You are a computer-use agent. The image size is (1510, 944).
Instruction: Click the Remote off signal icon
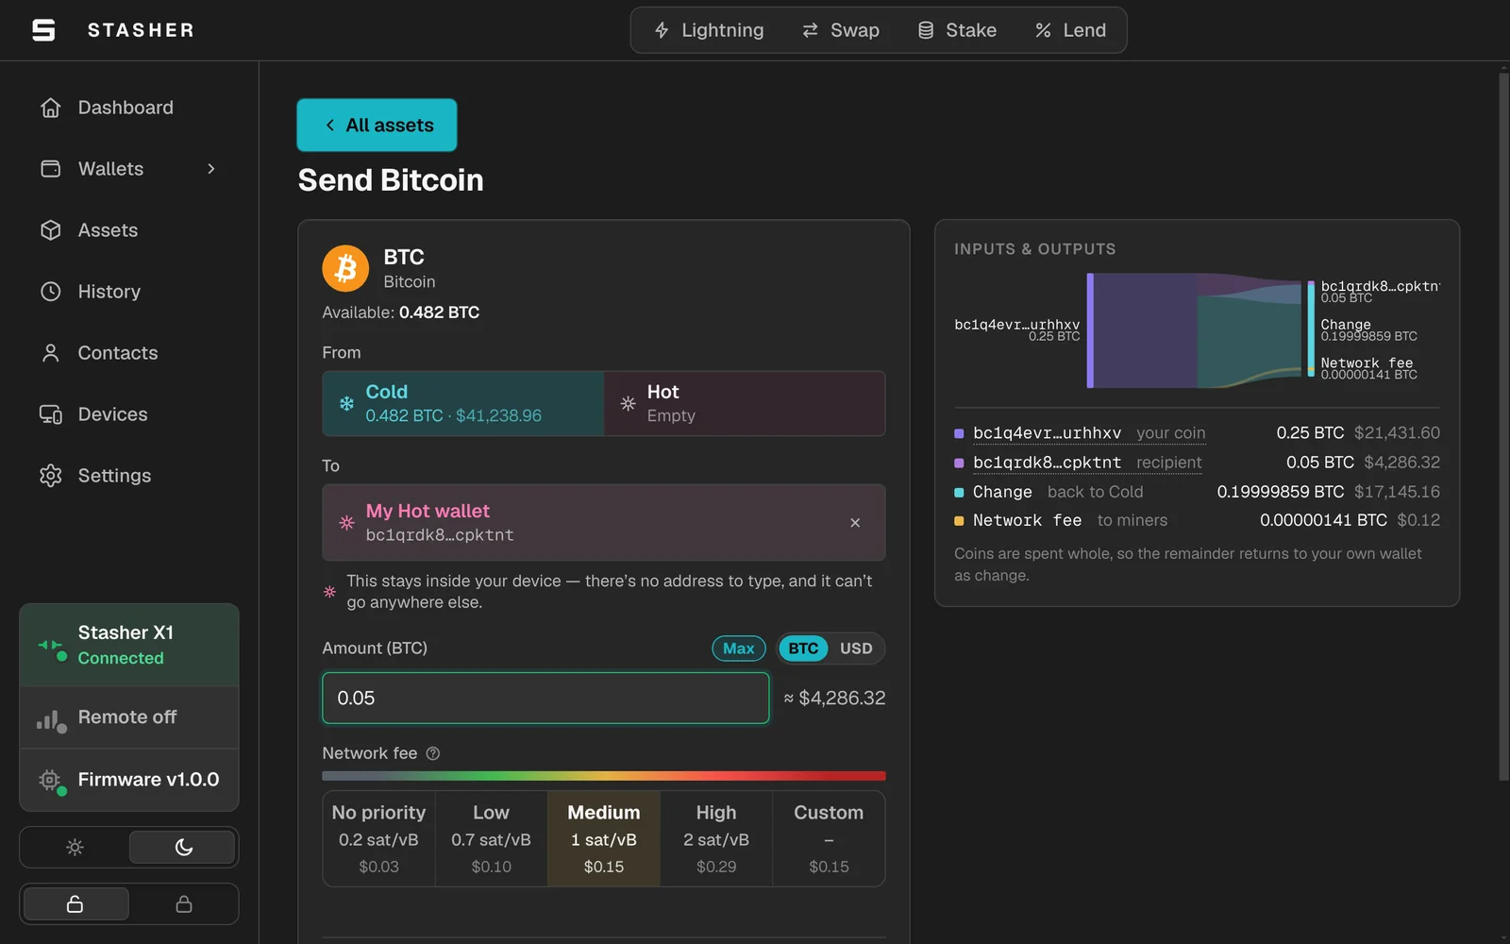click(50, 720)
